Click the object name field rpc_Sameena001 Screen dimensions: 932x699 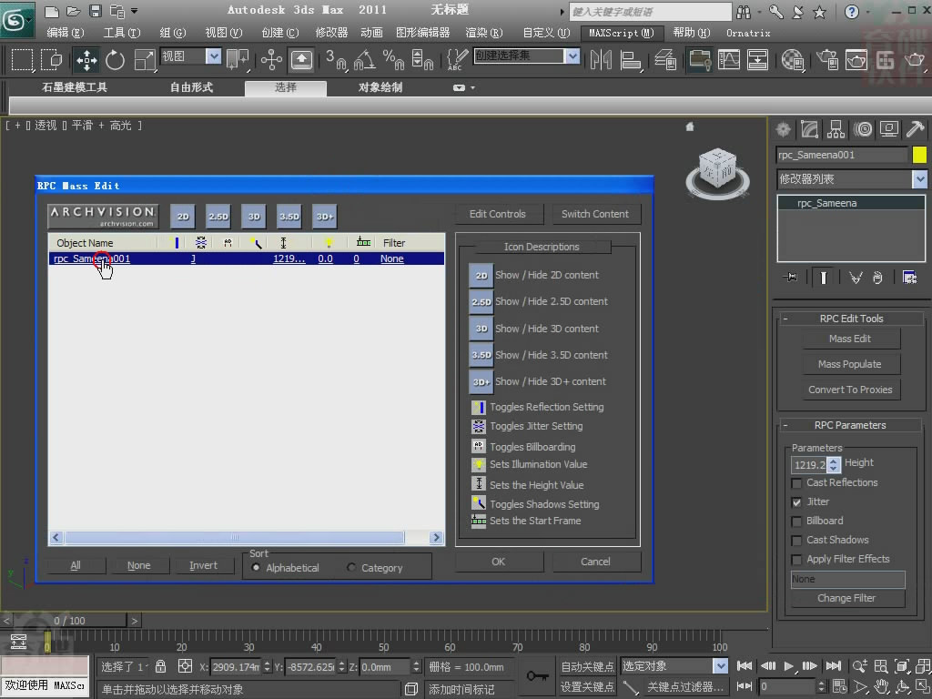pos(842,155)
